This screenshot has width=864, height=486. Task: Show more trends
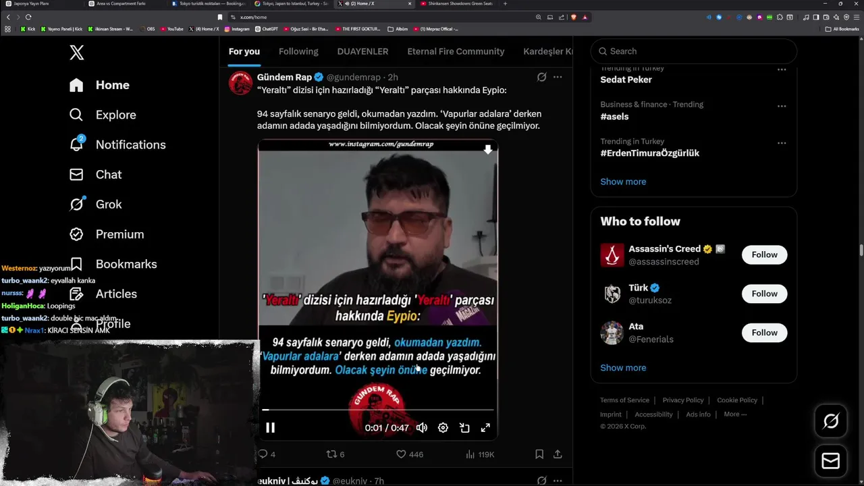pos(623,182)
